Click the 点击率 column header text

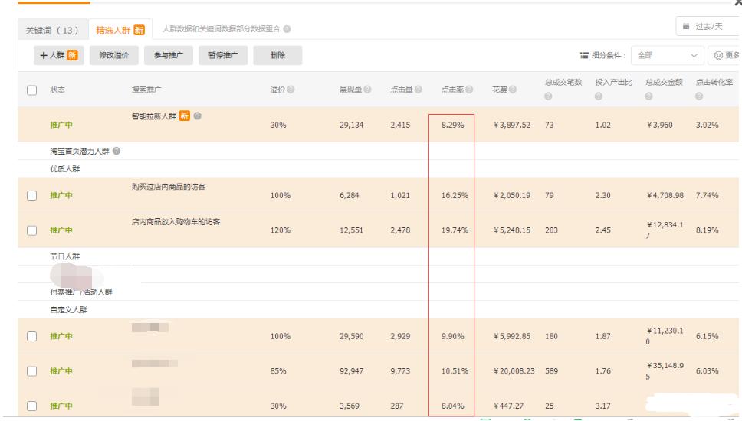pos(452,90)
